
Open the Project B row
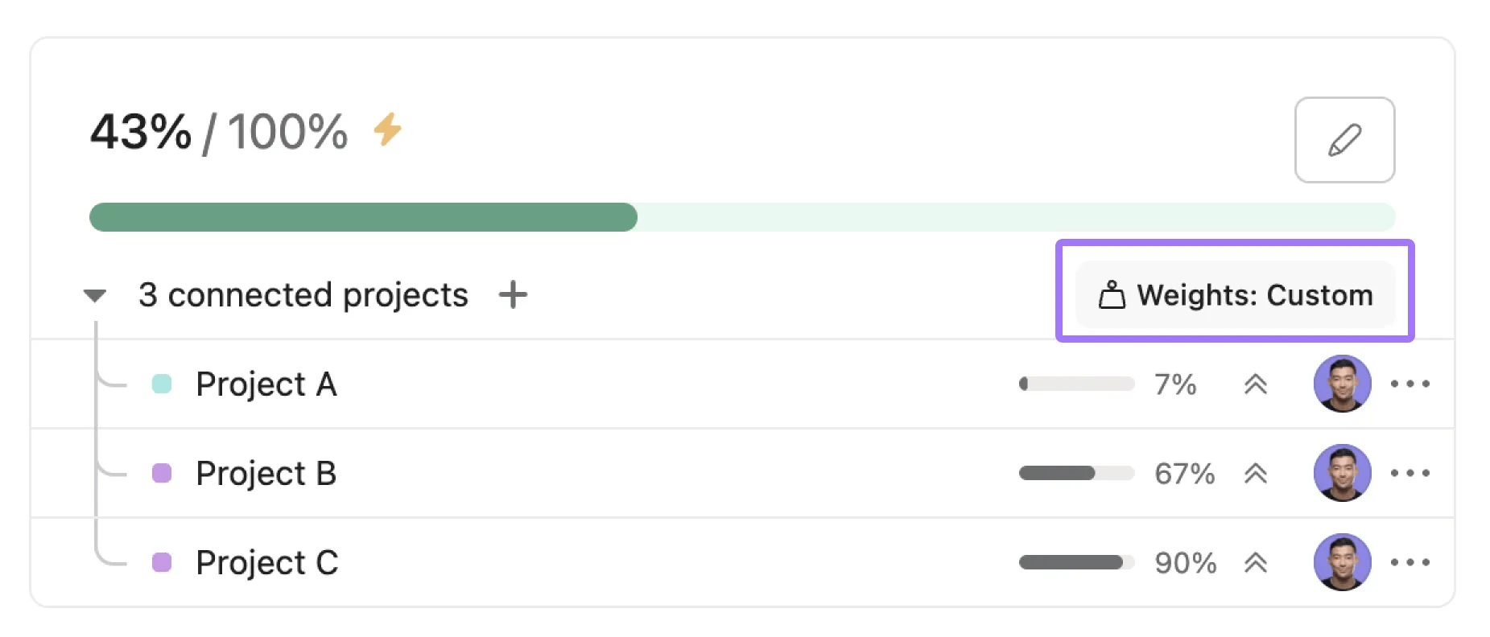pyautogui.click(x=266, y=474)
